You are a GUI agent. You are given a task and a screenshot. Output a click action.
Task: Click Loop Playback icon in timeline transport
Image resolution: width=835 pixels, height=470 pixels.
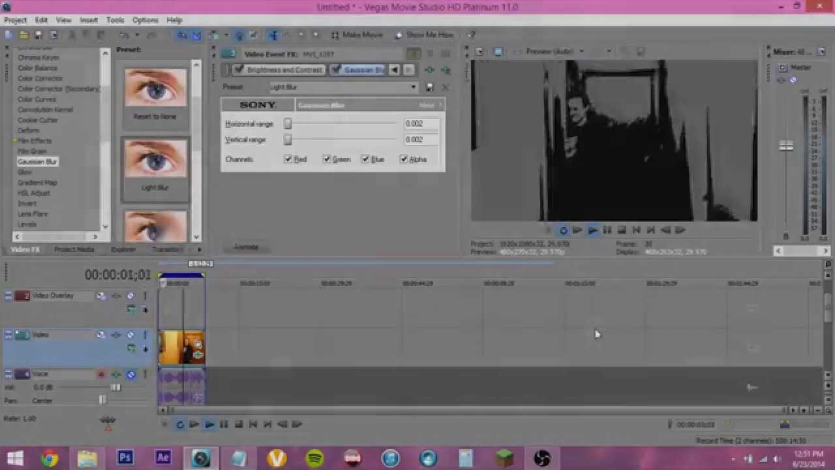click(180, 424)
